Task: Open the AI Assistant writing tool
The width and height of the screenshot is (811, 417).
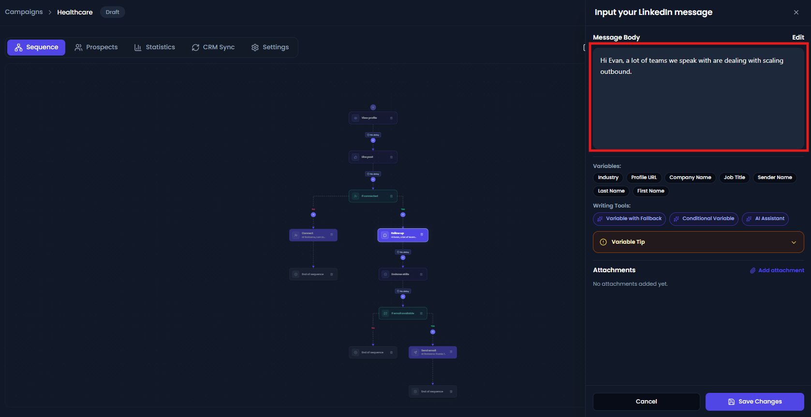Action: point(765,219)
